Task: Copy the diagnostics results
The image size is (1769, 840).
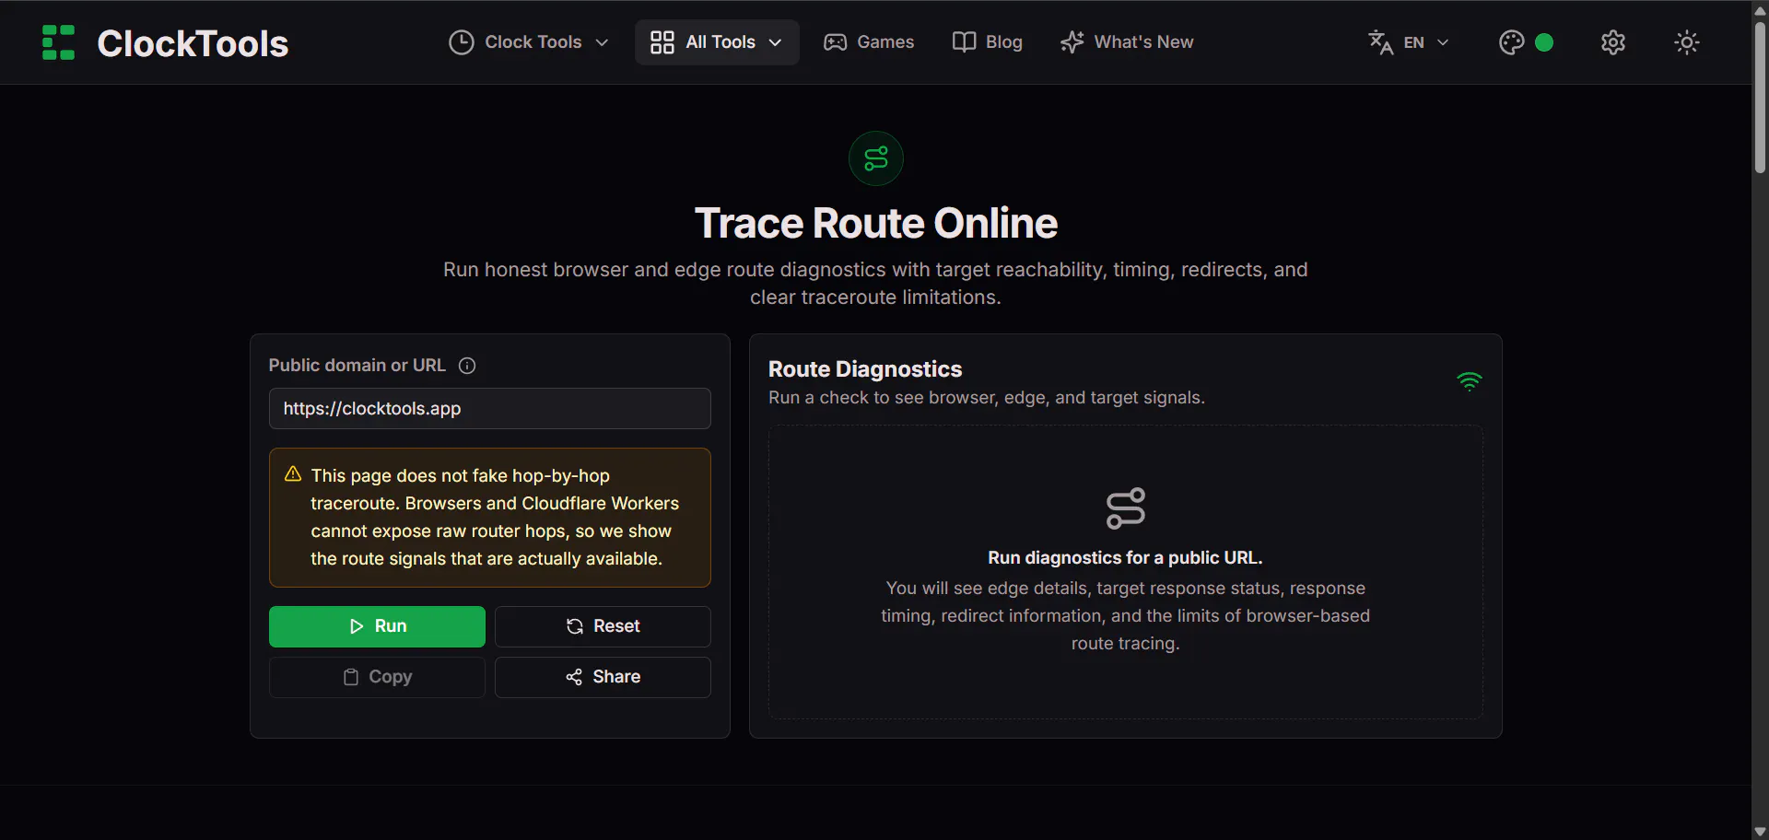Action: pyautogui.click(x=377, y=677)
